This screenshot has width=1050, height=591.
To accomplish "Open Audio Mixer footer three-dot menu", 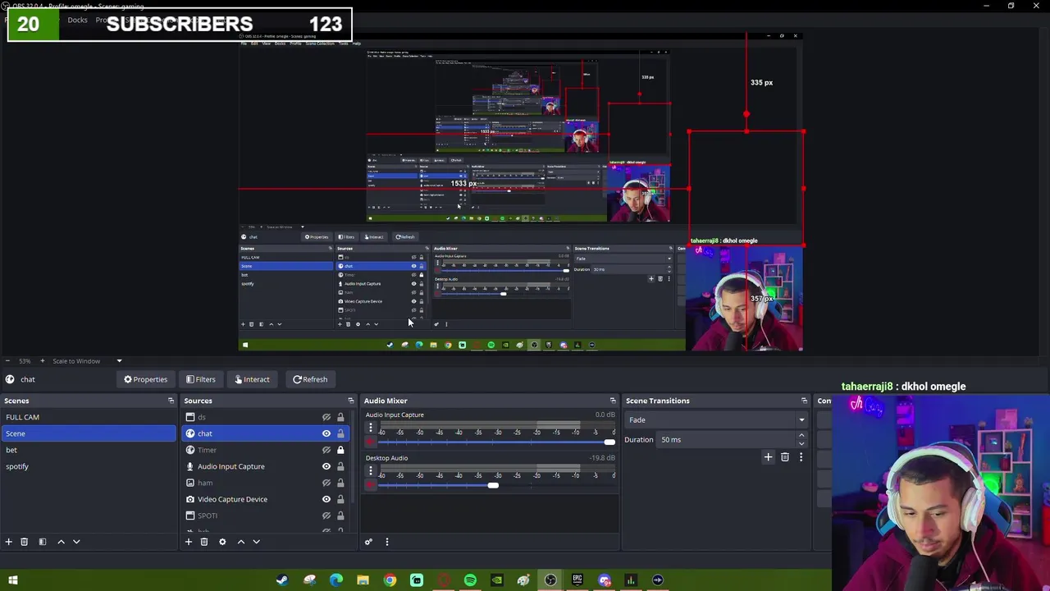I will (387, 542).
